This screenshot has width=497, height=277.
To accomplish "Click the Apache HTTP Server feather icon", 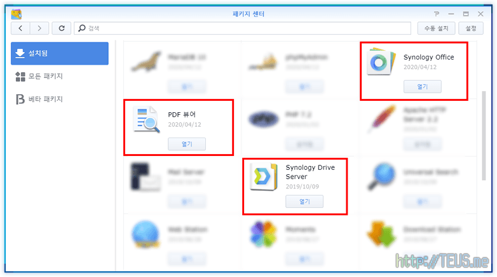I will (x=382, y=119).
